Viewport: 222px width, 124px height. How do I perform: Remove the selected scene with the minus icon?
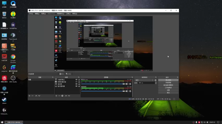click(32, 96)
